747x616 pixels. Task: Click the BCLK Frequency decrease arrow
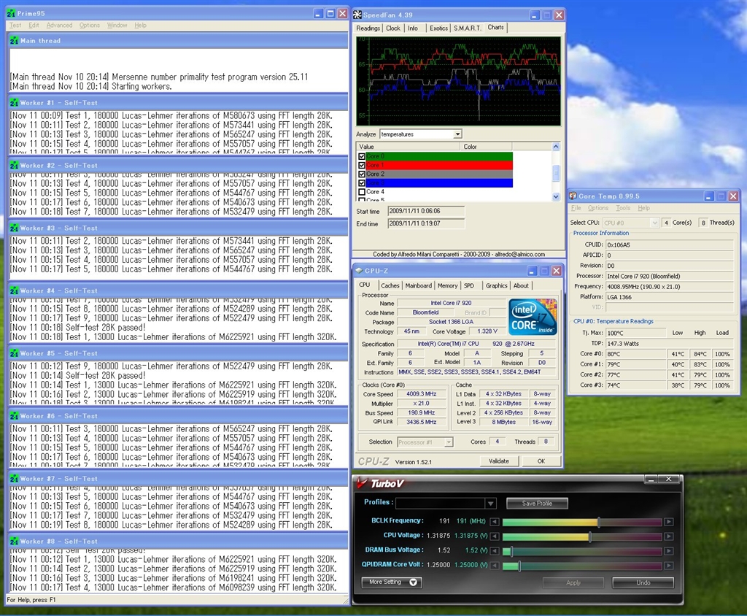coord(495,522)
